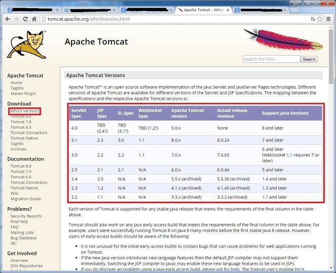Click the scrollbar up arrow
This screenshot has height=273, width=336.
pyautogui.click(x=331, y=27)
